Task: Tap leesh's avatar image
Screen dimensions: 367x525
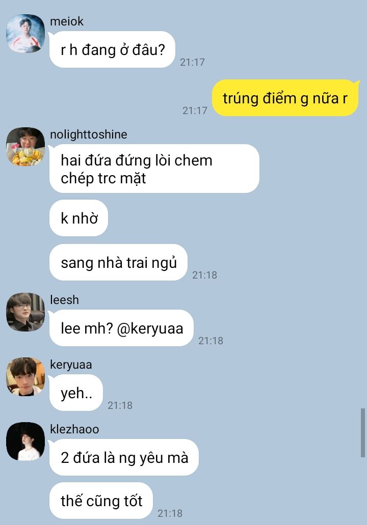Action: pos(25,312)
